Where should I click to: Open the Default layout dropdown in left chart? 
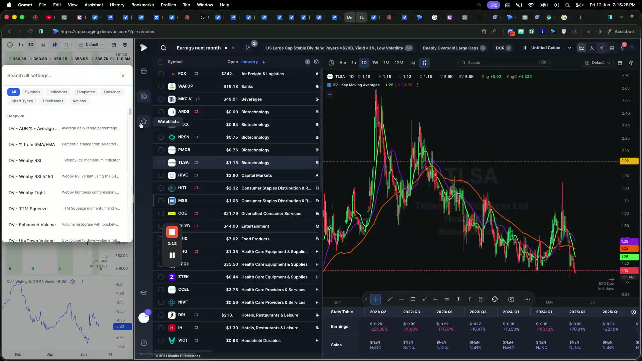(x=91, y=45)
